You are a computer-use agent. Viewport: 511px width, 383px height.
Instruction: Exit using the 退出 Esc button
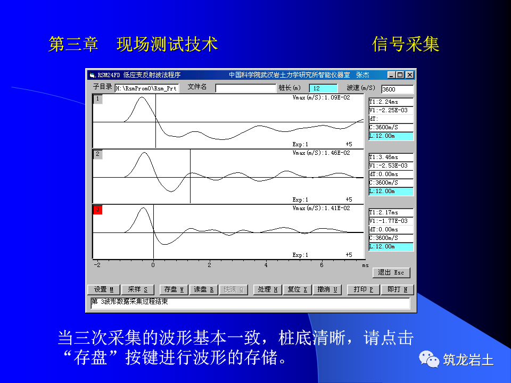(x=391, y=272)
